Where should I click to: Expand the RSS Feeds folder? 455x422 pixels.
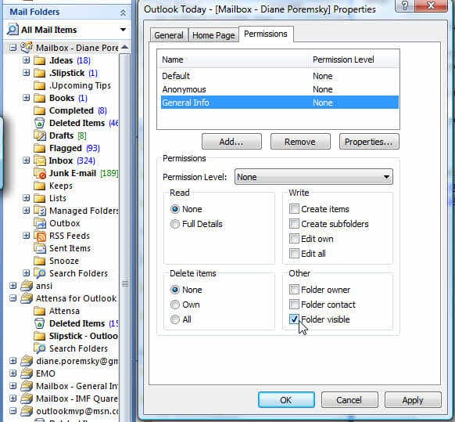tap(26, 236)
